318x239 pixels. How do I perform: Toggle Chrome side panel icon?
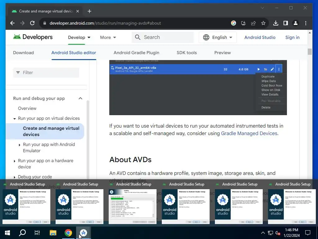[286, 23]
